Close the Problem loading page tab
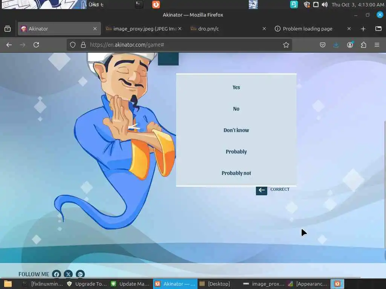This screenshot has width=386, height=289. point(349,29)
